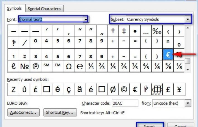The width and height of the screenshot is (198, 127).
Task: Pick the Omega symbol in the grid
Action: (x=69, y=66)
